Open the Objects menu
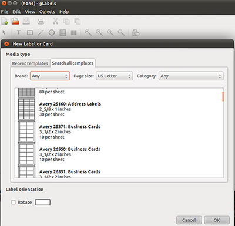235x226 pixels. (x=47, y=12)
